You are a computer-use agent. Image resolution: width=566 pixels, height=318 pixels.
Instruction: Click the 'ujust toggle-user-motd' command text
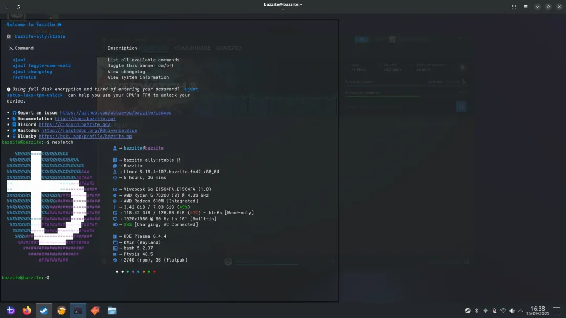coord(41,65)
